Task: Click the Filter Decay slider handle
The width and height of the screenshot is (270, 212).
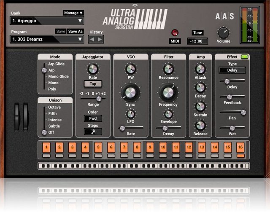Action: (x=165, y=128)
